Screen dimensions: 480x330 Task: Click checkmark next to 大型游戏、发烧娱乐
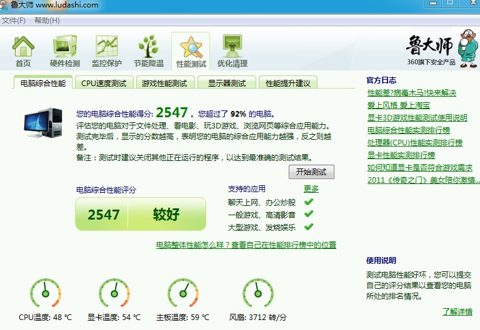click(x=309, y=226)
